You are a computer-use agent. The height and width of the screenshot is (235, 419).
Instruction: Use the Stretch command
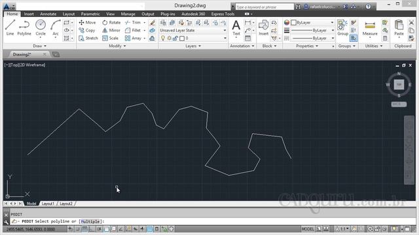click(88, 38)
